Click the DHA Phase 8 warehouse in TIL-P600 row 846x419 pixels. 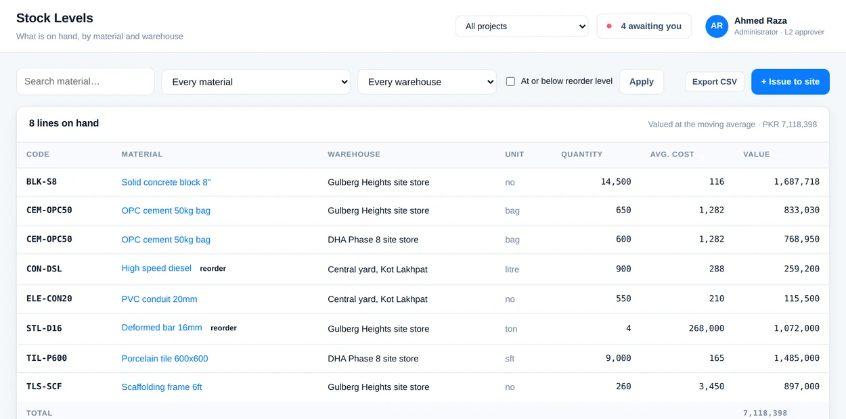tap(373, 359)
